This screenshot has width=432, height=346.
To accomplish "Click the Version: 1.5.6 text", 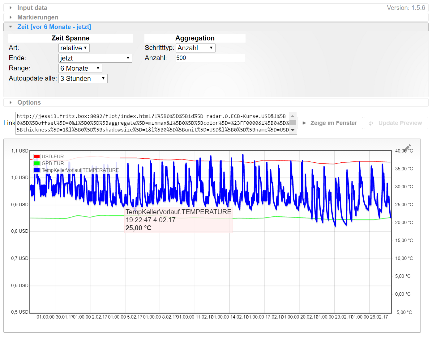I will click(406, 8).
